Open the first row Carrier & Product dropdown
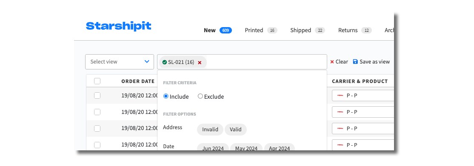 tap(363, 96)
